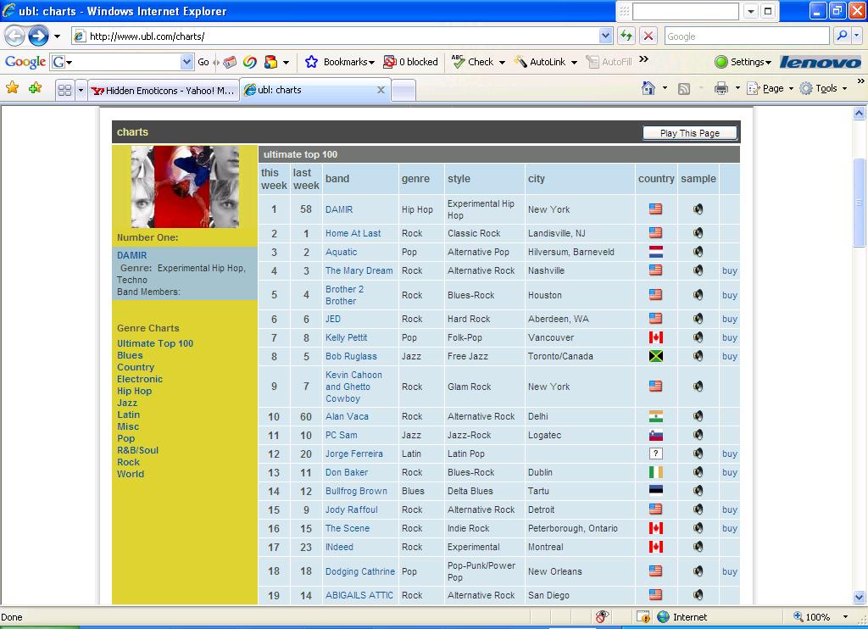
Task: Click the browser Forward arrow button
Action: 38,36
